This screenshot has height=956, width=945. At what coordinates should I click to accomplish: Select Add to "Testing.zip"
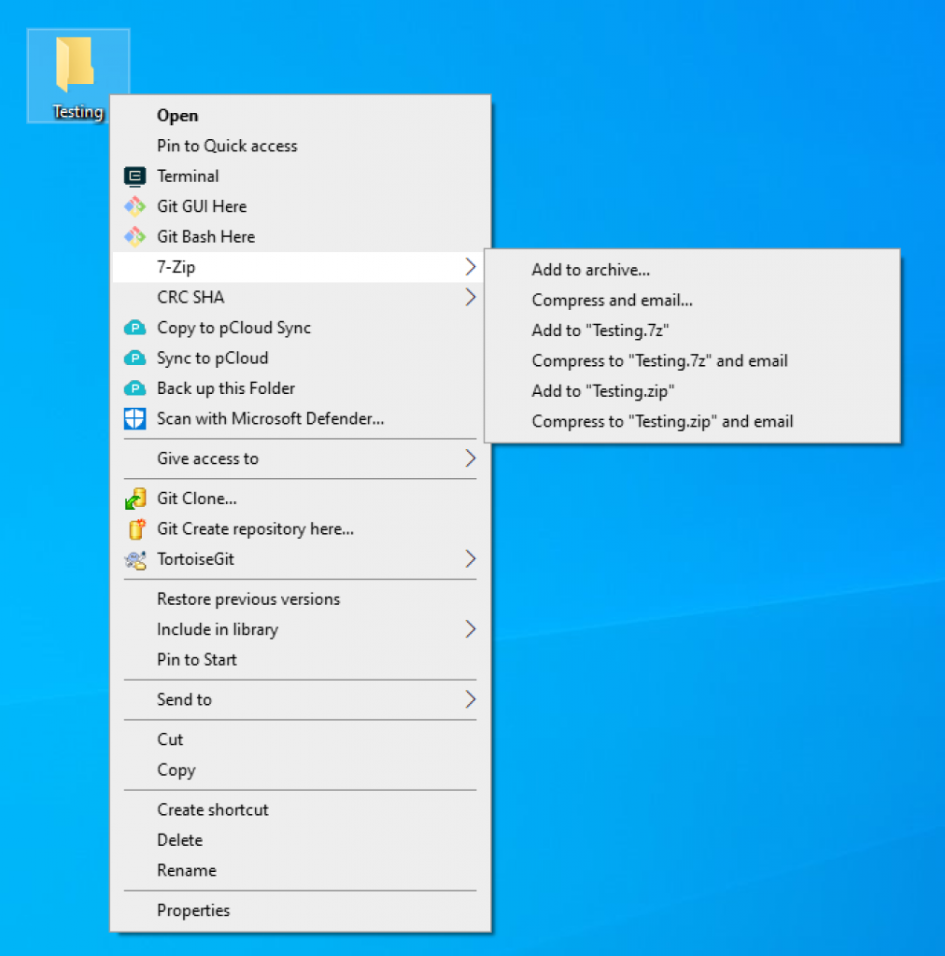(x=692, y=391)
